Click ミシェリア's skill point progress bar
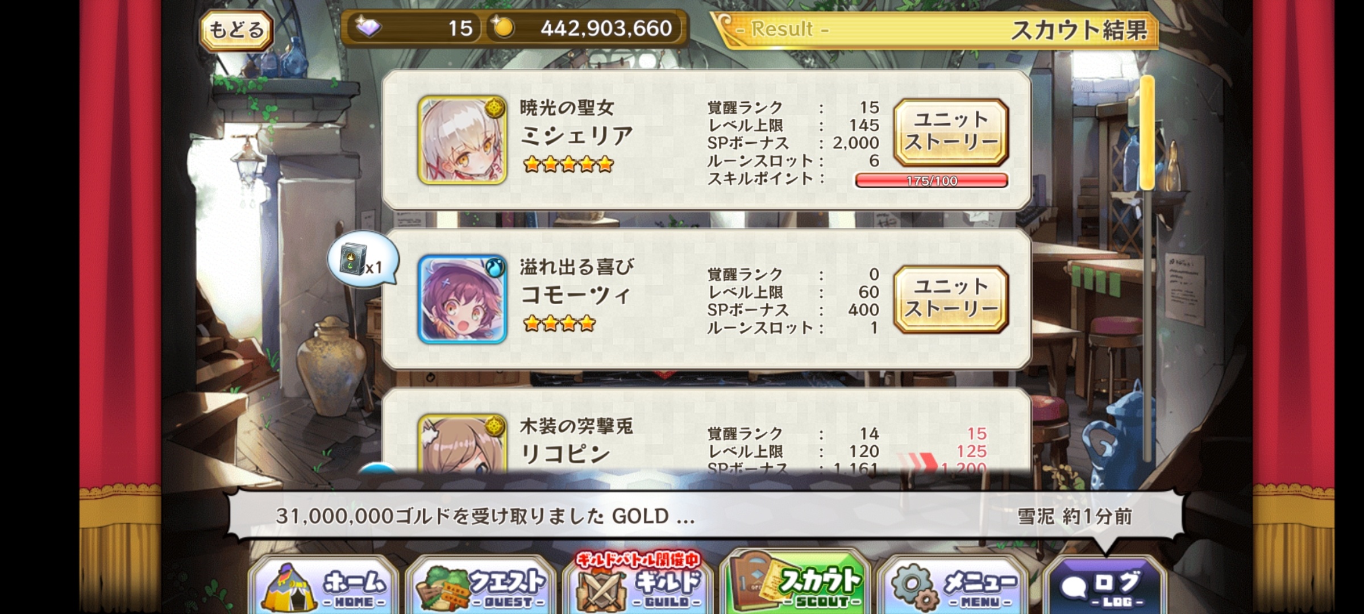 931,181
